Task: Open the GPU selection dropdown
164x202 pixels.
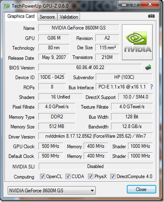Action: click(x=52, y=190)
